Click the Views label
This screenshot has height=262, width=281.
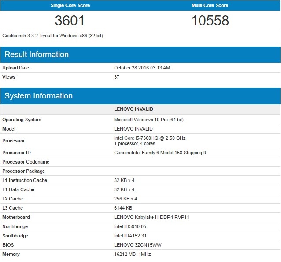tap(9, 77)
